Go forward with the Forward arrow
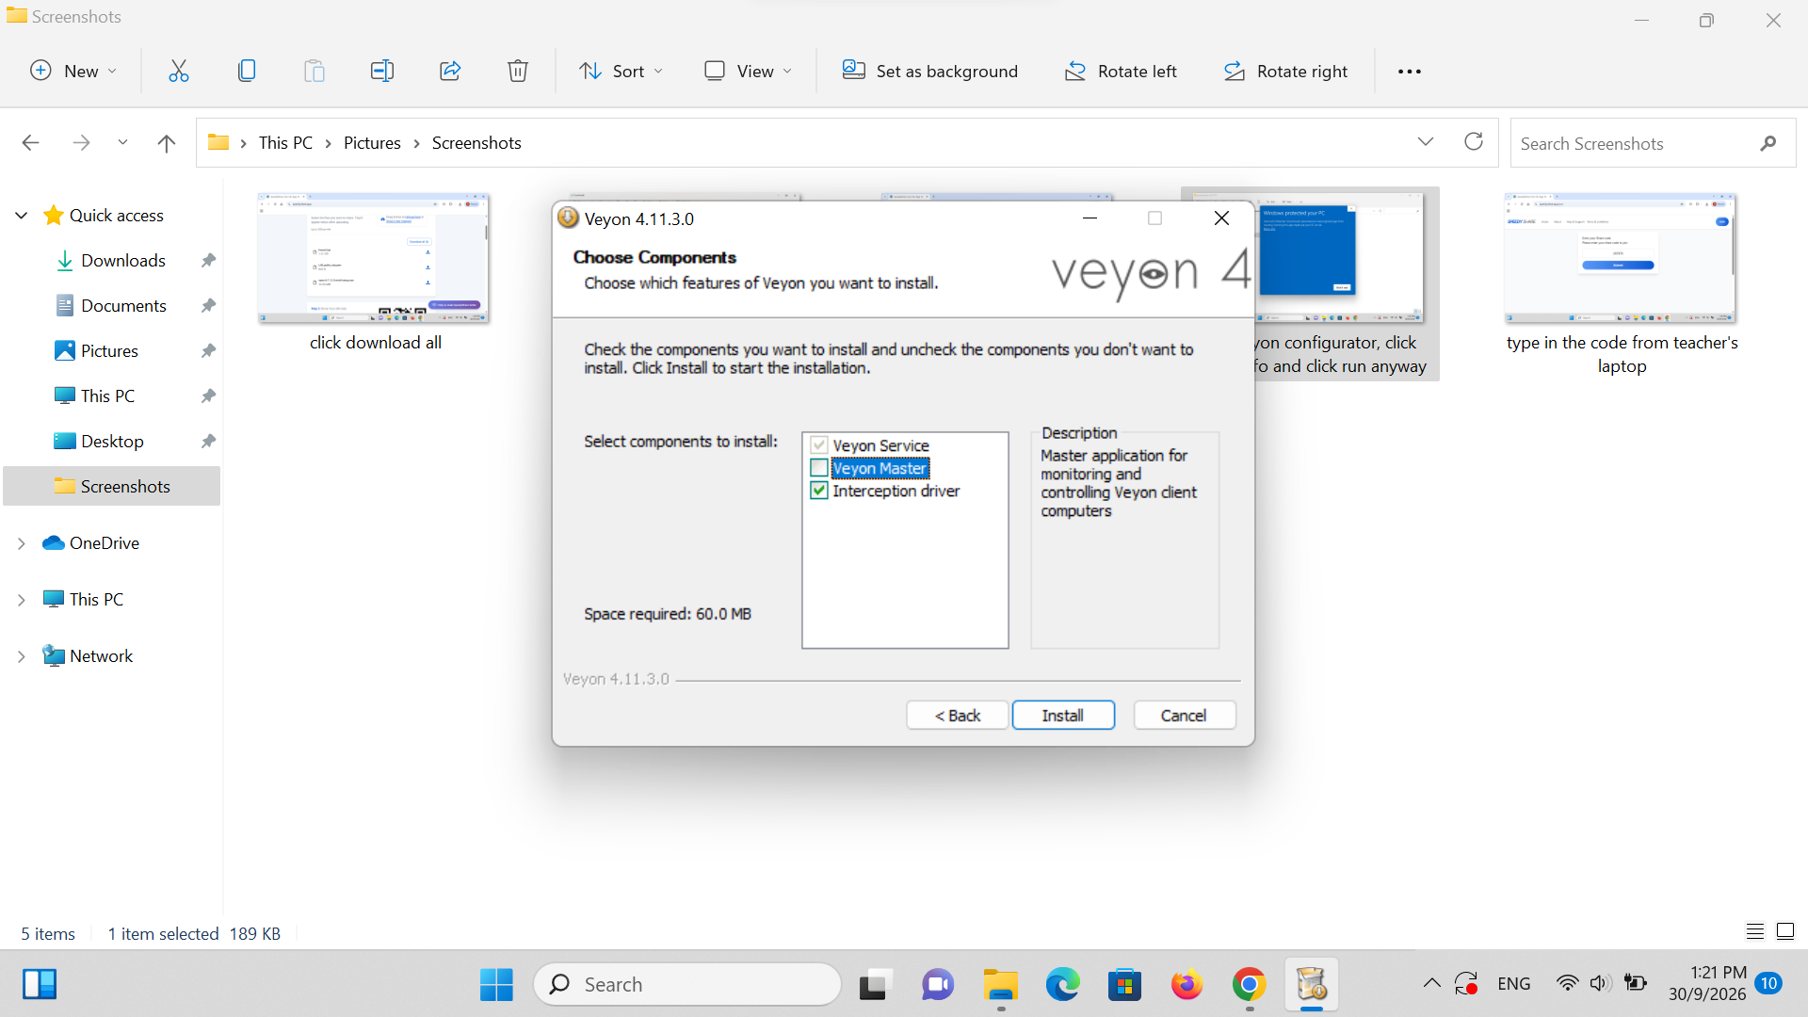The height and width of the screenshot is (1017, 1808). tap(82, 143)
